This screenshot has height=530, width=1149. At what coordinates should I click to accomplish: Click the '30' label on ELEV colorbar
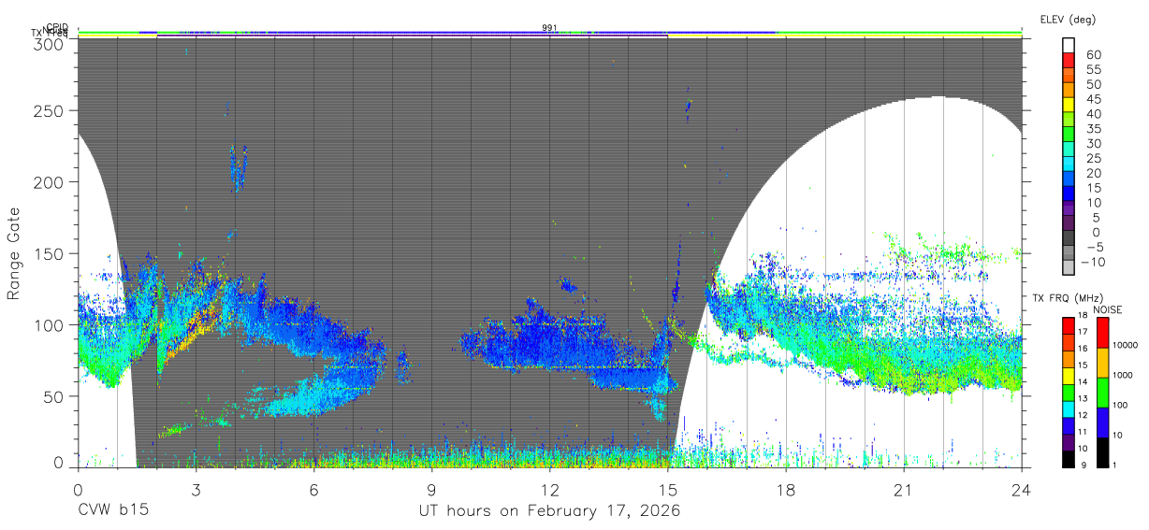[1093, 144]
